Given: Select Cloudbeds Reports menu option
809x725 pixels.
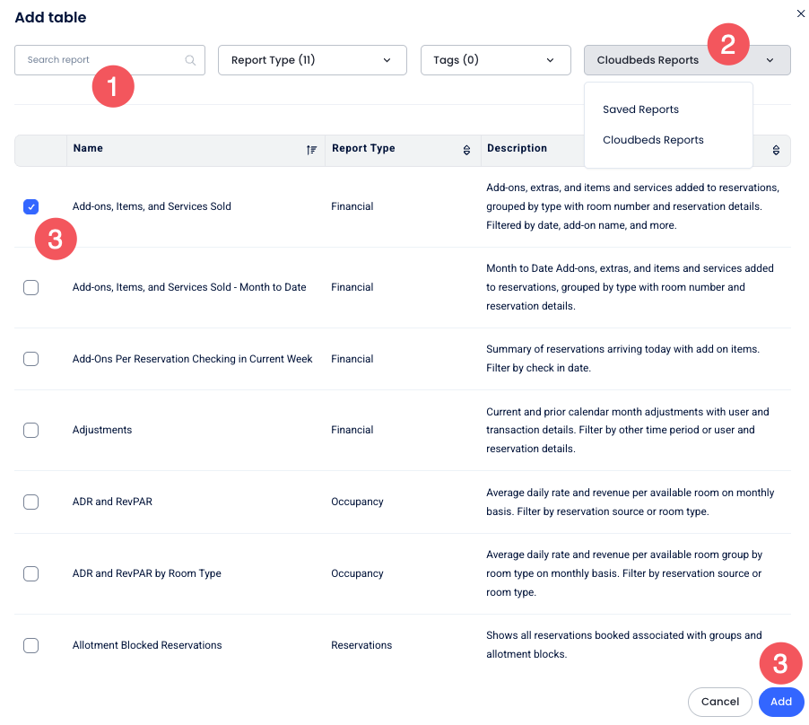Looking at the screenshot, I should pyautogui.click(x=653, y=140).
